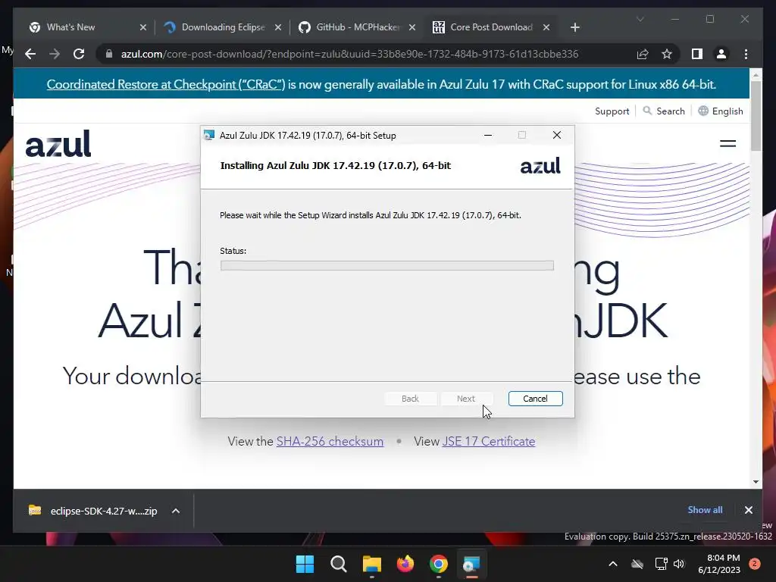Launch Firefox from the taskbar
Viewport: 776px width, 582px height.
405,564
